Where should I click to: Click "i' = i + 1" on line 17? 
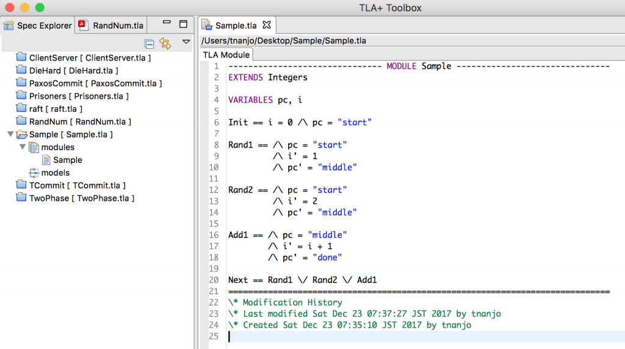(x=308, y=246)
